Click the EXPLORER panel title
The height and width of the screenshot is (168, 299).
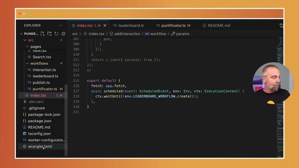pos(32,25)
